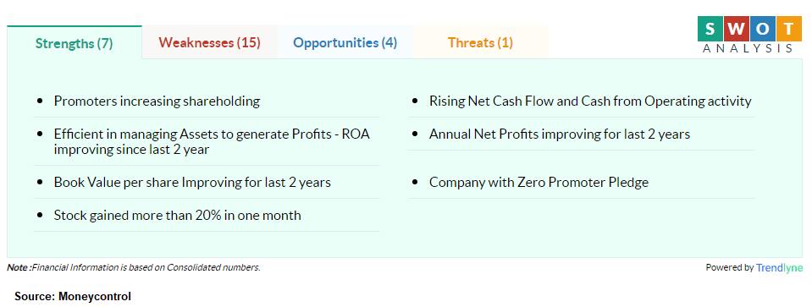Click the ANALYSIS text under SWOT logo

pyautogui.click(x=748, y=48)
